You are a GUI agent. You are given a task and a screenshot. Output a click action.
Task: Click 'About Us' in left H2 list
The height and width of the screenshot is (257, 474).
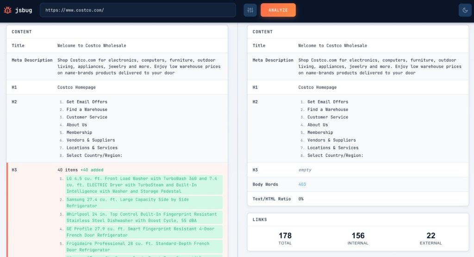pos(77,125)
